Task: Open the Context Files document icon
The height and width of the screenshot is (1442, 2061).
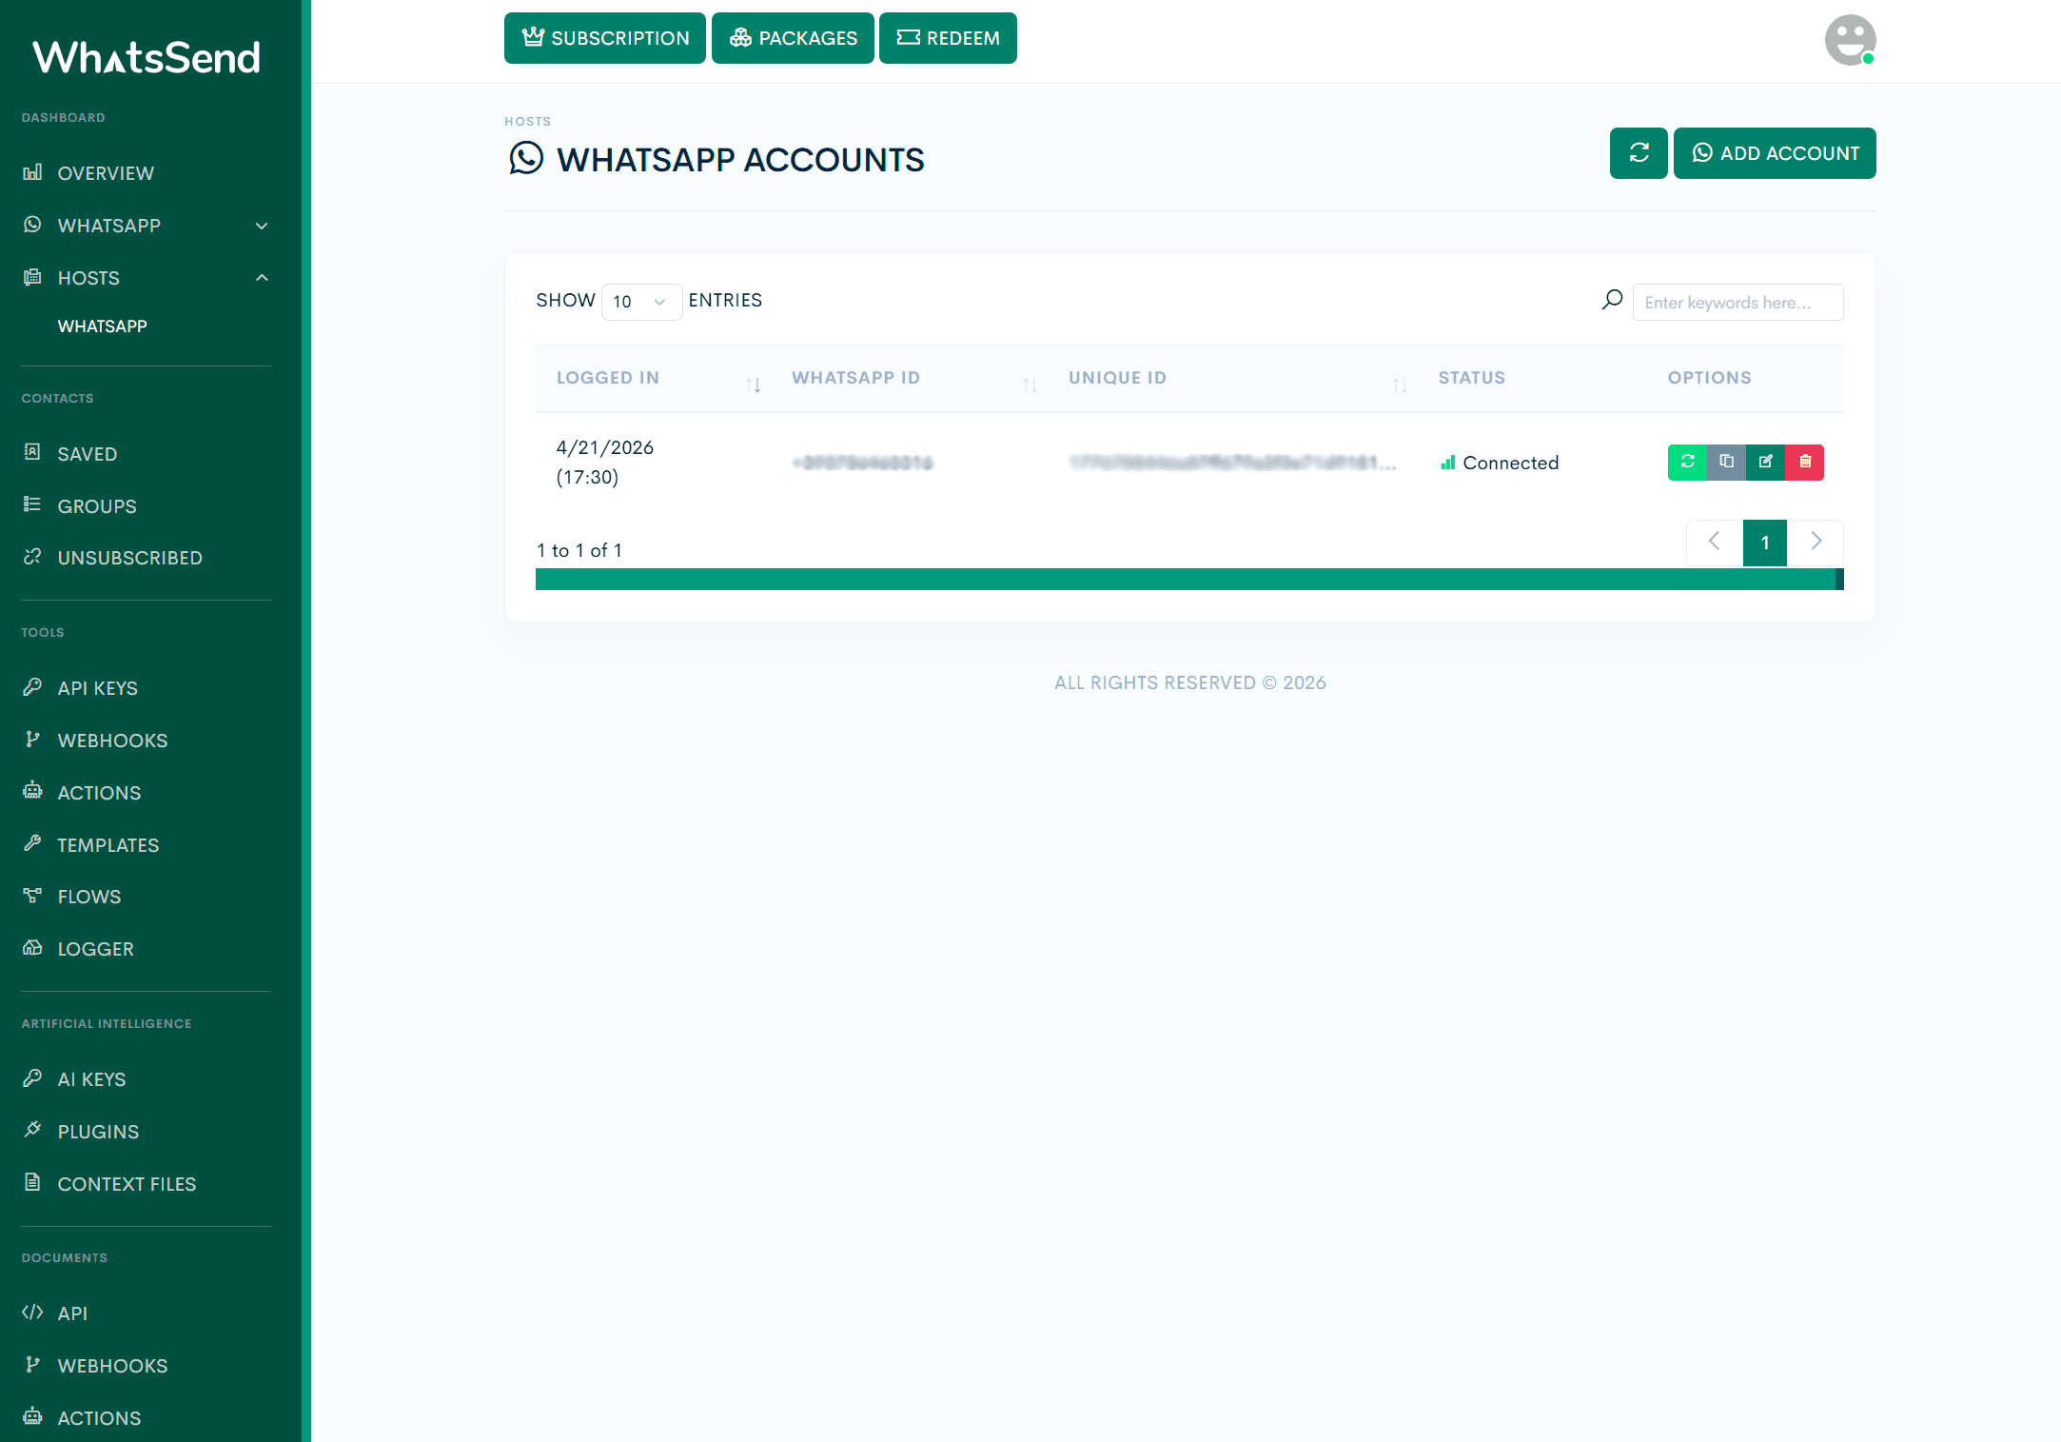Action: 32,1182
